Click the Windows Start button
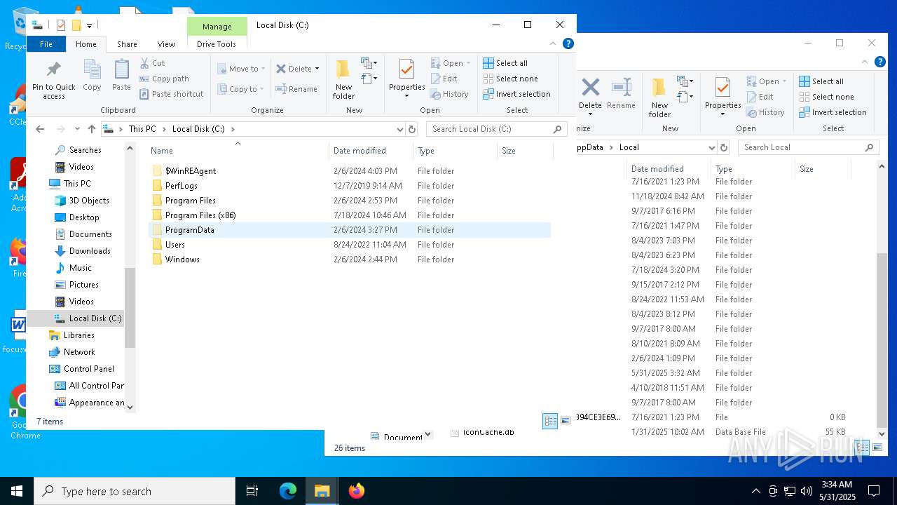Image resolution: width=897 pixels, height=505 pixels. point(17,491)
